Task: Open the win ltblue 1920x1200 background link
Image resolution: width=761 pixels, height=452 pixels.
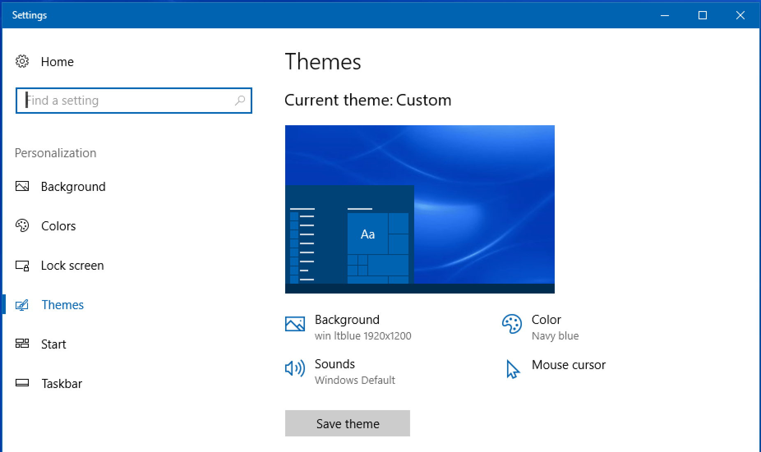Action: (x=363, y=336)
